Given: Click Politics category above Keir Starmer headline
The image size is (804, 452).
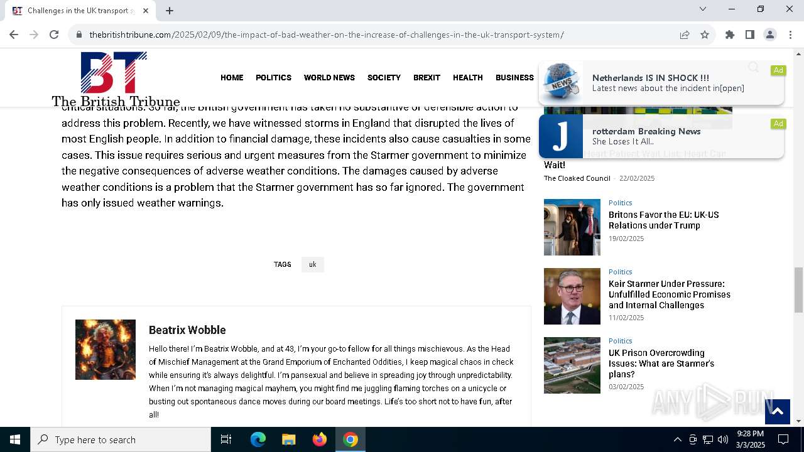Looking at the screenshot, I should (x=620, y=272).
